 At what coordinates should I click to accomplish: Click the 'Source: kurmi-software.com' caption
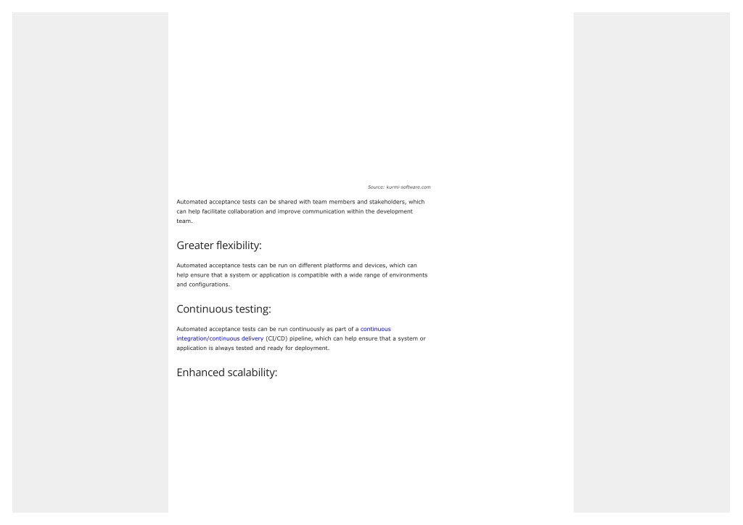[399, 187]
